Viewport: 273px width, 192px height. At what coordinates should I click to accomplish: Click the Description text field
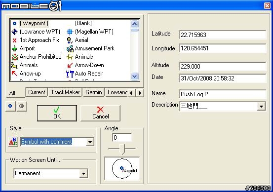click(218, 106)
